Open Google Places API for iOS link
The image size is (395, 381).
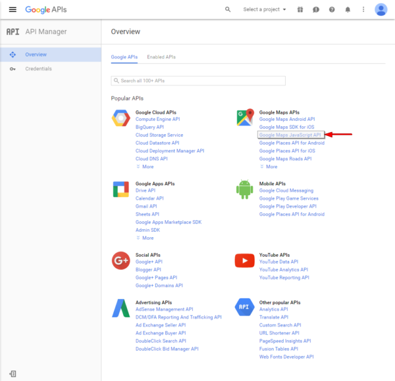[287, 151]
